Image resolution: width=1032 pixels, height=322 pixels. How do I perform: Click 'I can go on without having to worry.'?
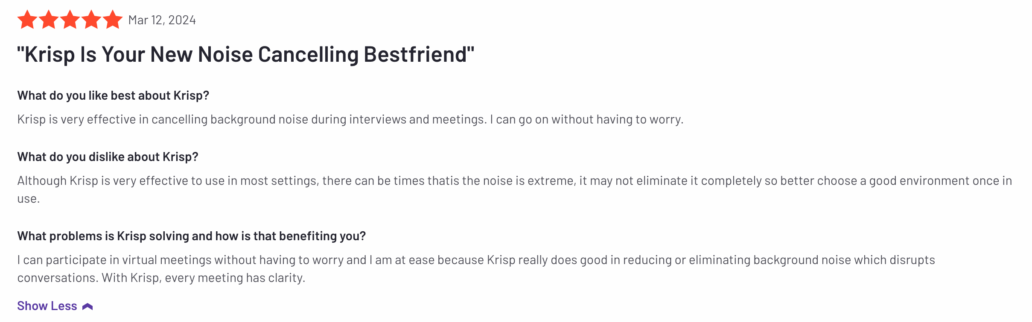[587, 119]
